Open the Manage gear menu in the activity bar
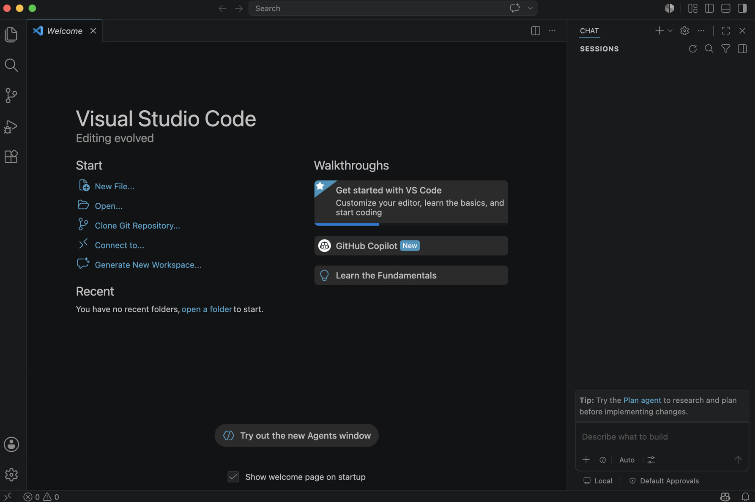 point(11,475)
